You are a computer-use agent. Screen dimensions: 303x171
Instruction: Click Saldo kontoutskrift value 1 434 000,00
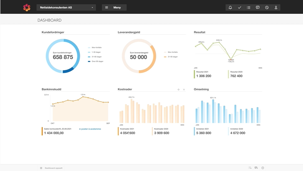click(54, 133)
